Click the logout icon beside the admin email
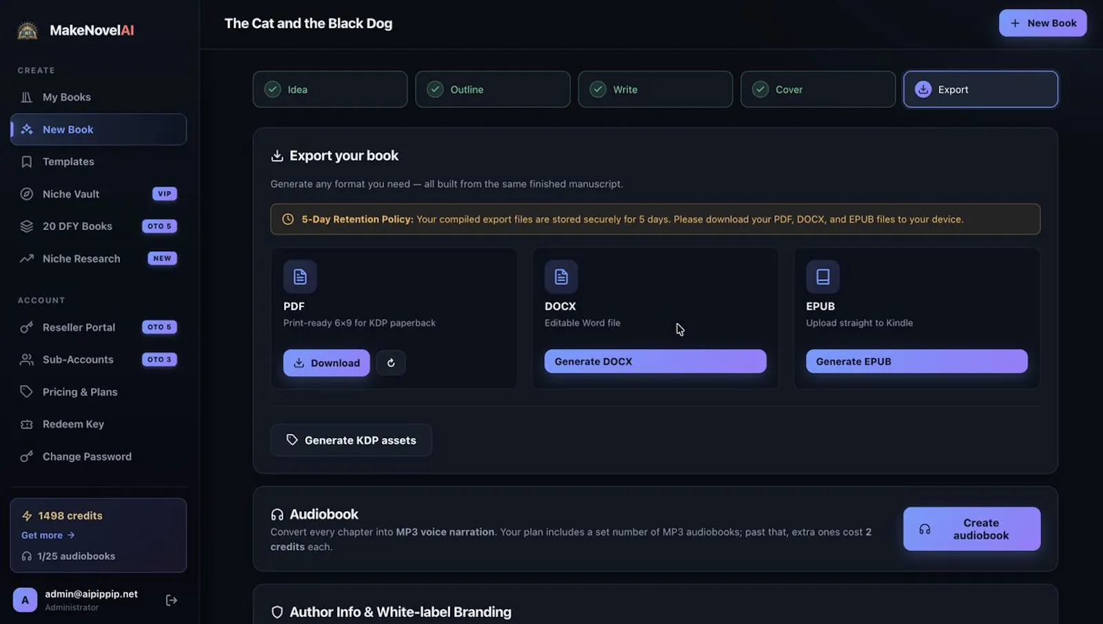This screenshot has width=1103, height=624. [x=172, y=601]
